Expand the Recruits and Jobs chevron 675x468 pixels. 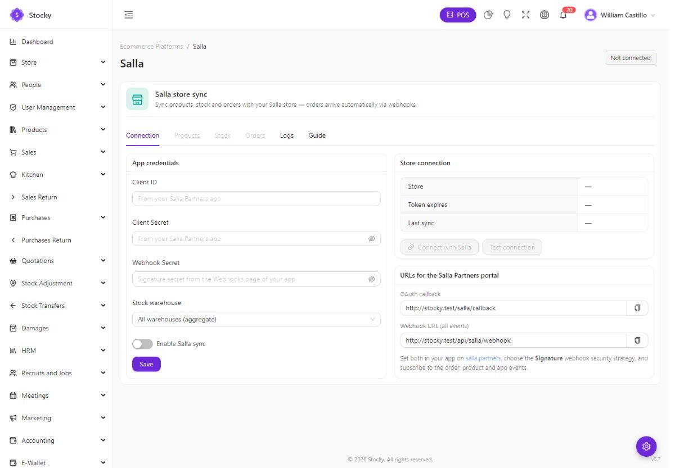pyautogui.click(x=103, y=373)
